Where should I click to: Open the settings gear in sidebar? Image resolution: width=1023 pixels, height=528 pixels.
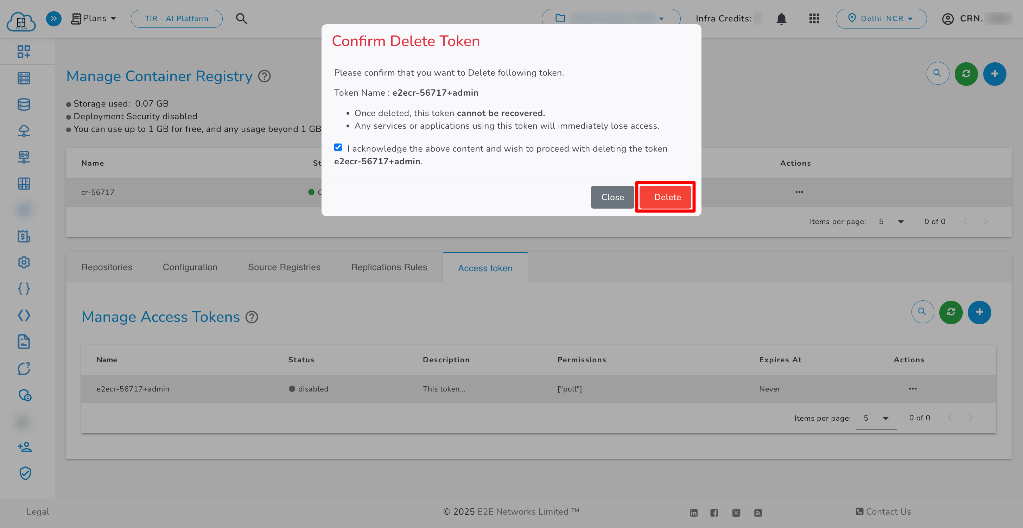tap(24, 262)
